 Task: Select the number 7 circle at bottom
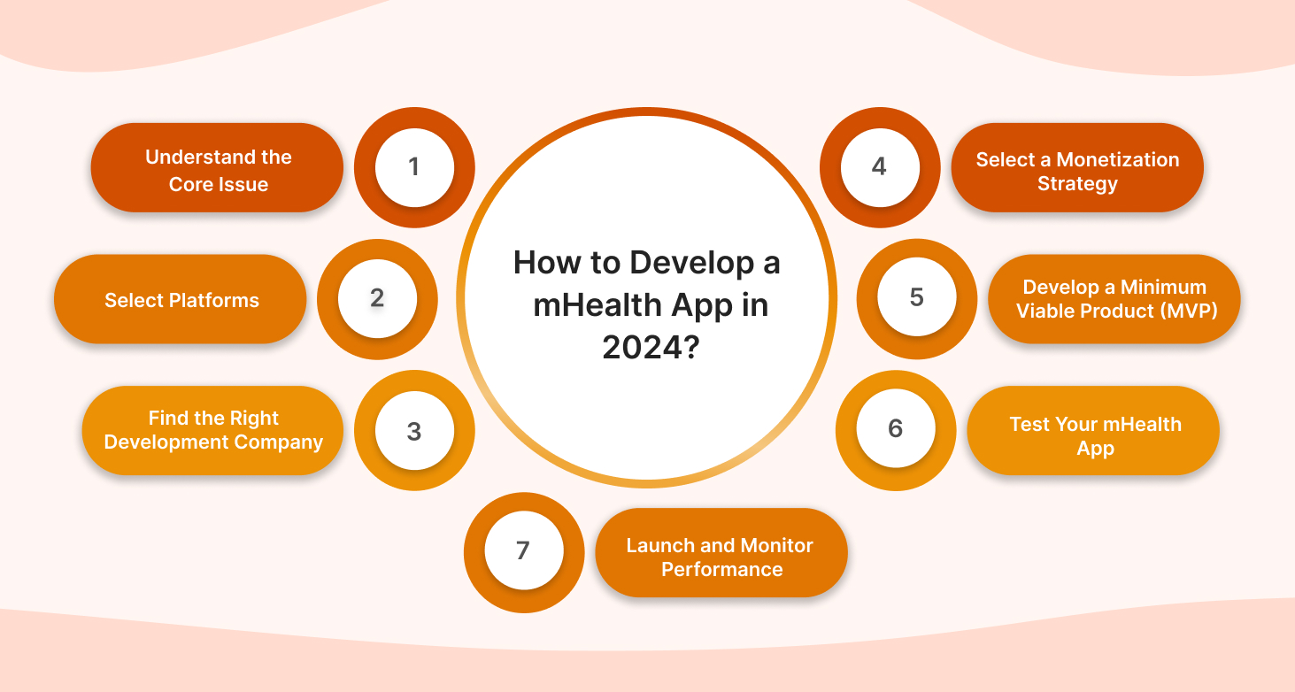click(523, 552)
